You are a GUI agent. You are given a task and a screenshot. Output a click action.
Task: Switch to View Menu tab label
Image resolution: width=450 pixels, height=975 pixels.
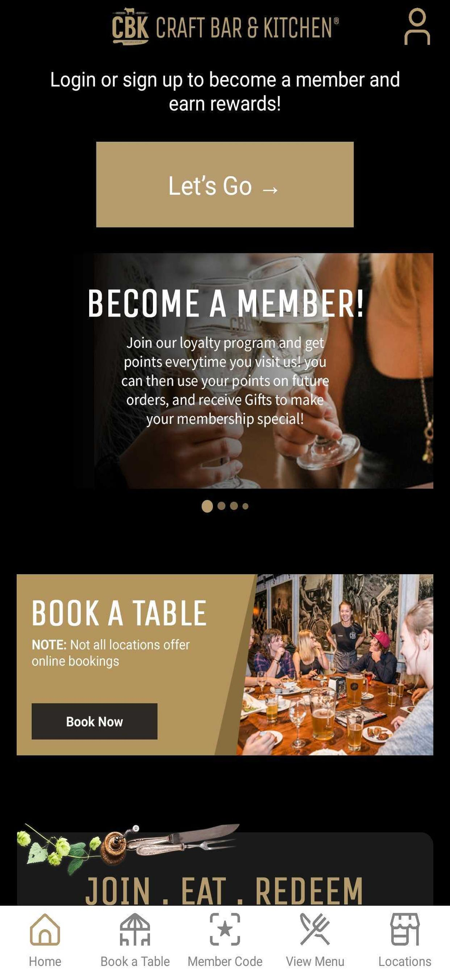315,961
